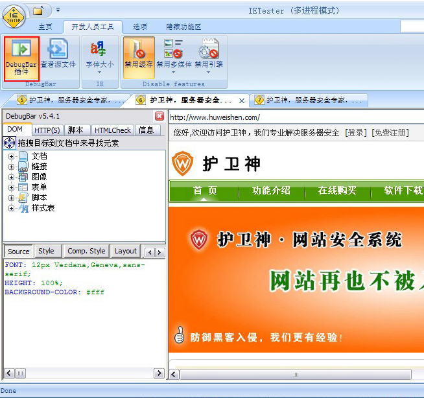Click the [免费注册] free register link
This screenshot has height=398, width=424.
(390, 133)
